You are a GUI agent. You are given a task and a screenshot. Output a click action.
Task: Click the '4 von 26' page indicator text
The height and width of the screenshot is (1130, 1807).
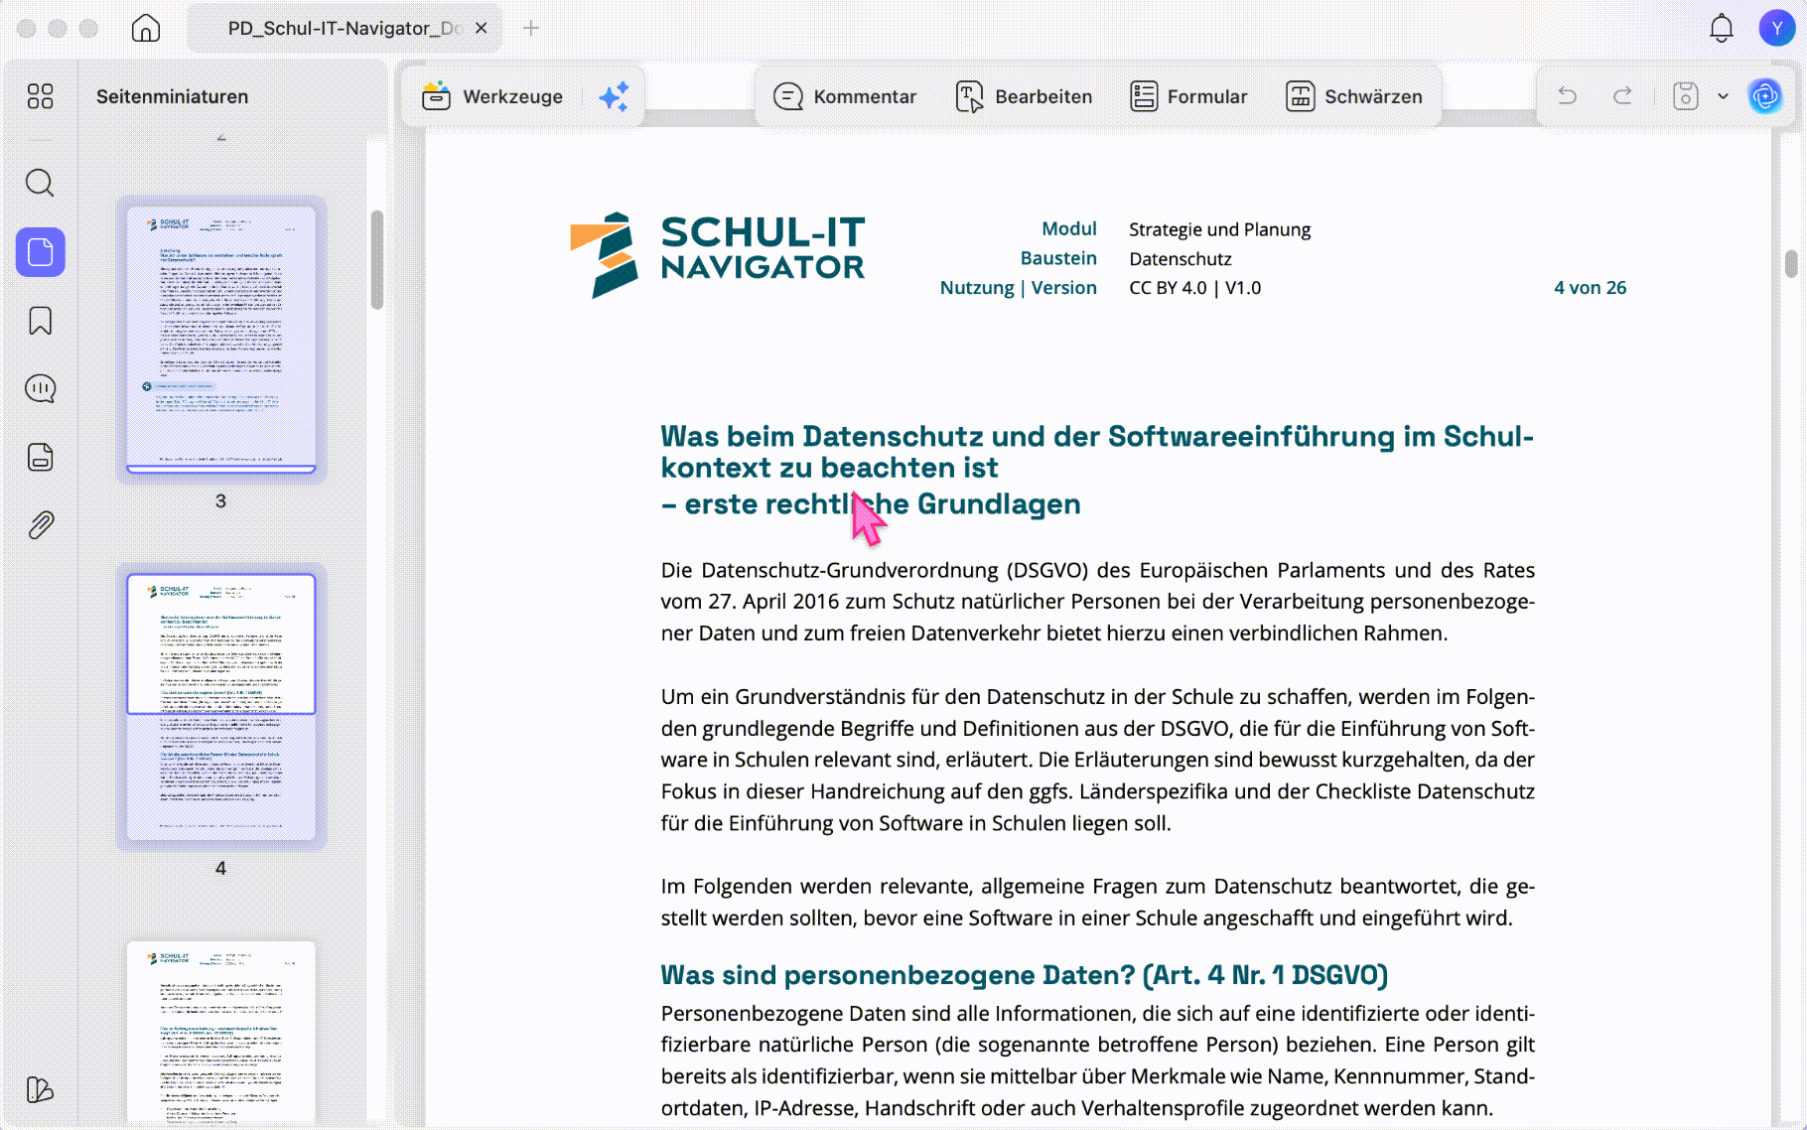click(x=1591, y=288)
